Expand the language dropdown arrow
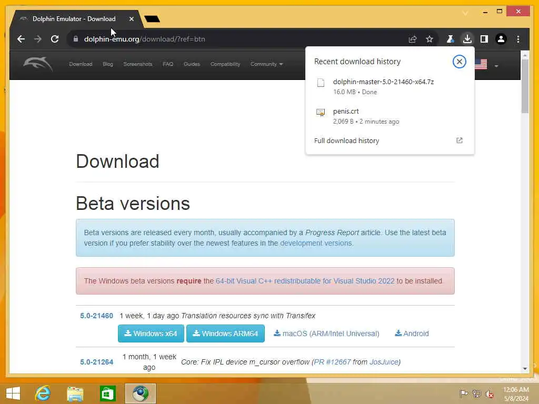 point(496,66)
